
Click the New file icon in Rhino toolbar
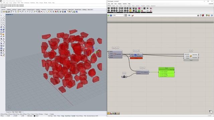2,12
